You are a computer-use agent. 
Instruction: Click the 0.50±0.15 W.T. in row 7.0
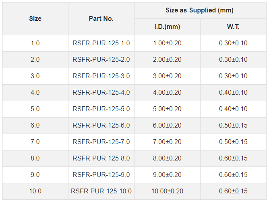click(x=233, y=142)
